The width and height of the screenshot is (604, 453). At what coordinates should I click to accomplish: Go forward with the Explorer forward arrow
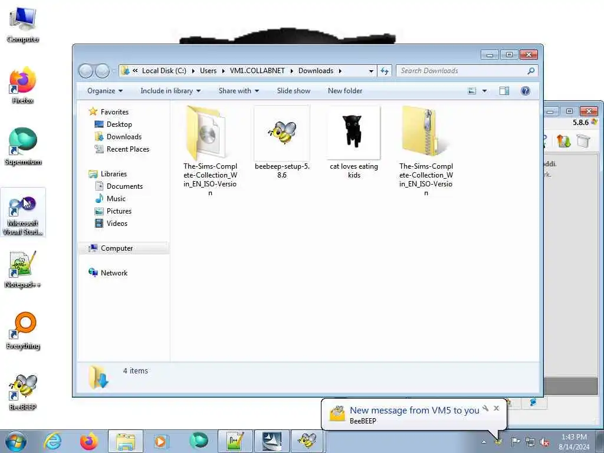coord(102,71)
